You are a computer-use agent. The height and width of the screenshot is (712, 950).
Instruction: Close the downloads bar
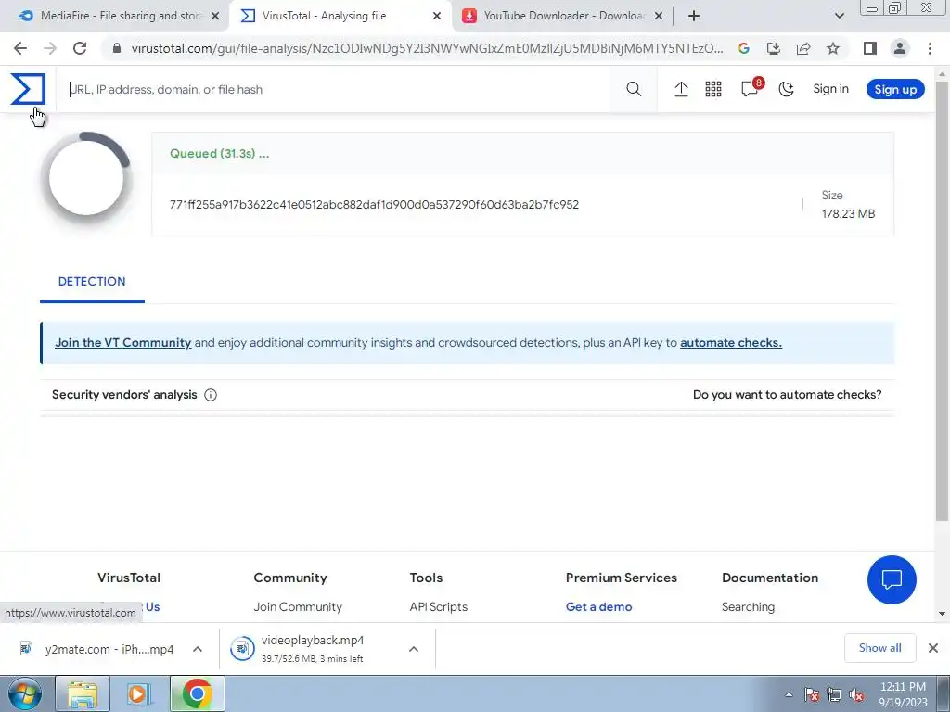coord(933,648)
